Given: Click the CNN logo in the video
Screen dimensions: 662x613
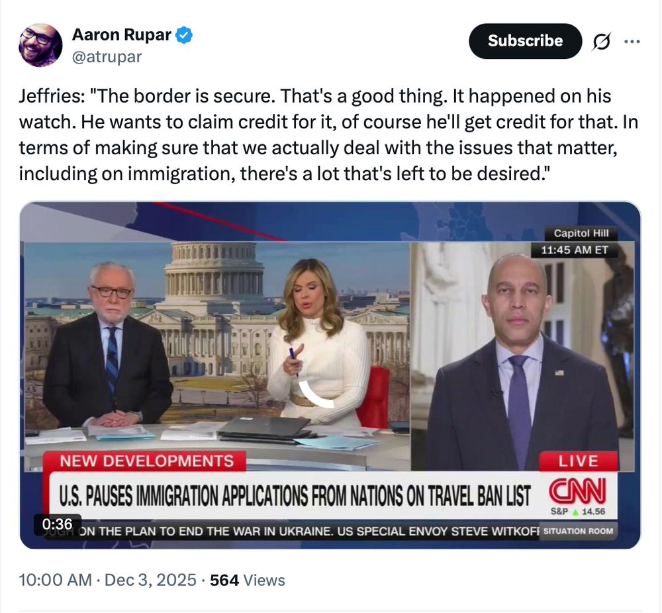Looking at the screenshot, I should pyautogui.click(x=577, y=491).
